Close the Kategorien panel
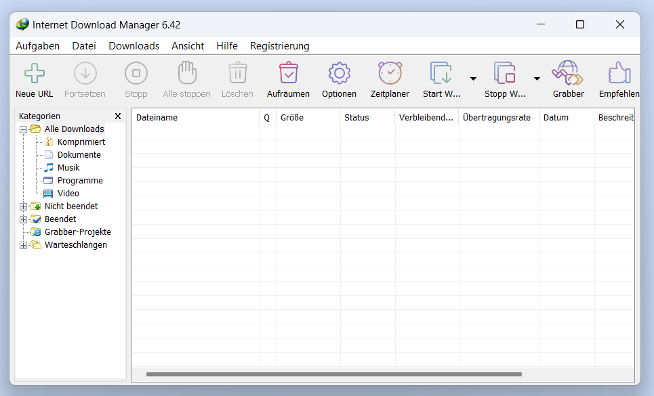 (118, 116)
